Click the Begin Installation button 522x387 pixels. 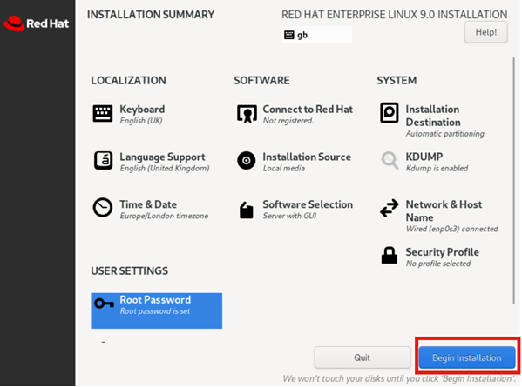click(467, 357)
